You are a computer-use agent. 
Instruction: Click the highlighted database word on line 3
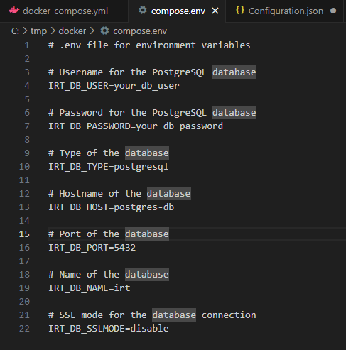tap(234, 72)
